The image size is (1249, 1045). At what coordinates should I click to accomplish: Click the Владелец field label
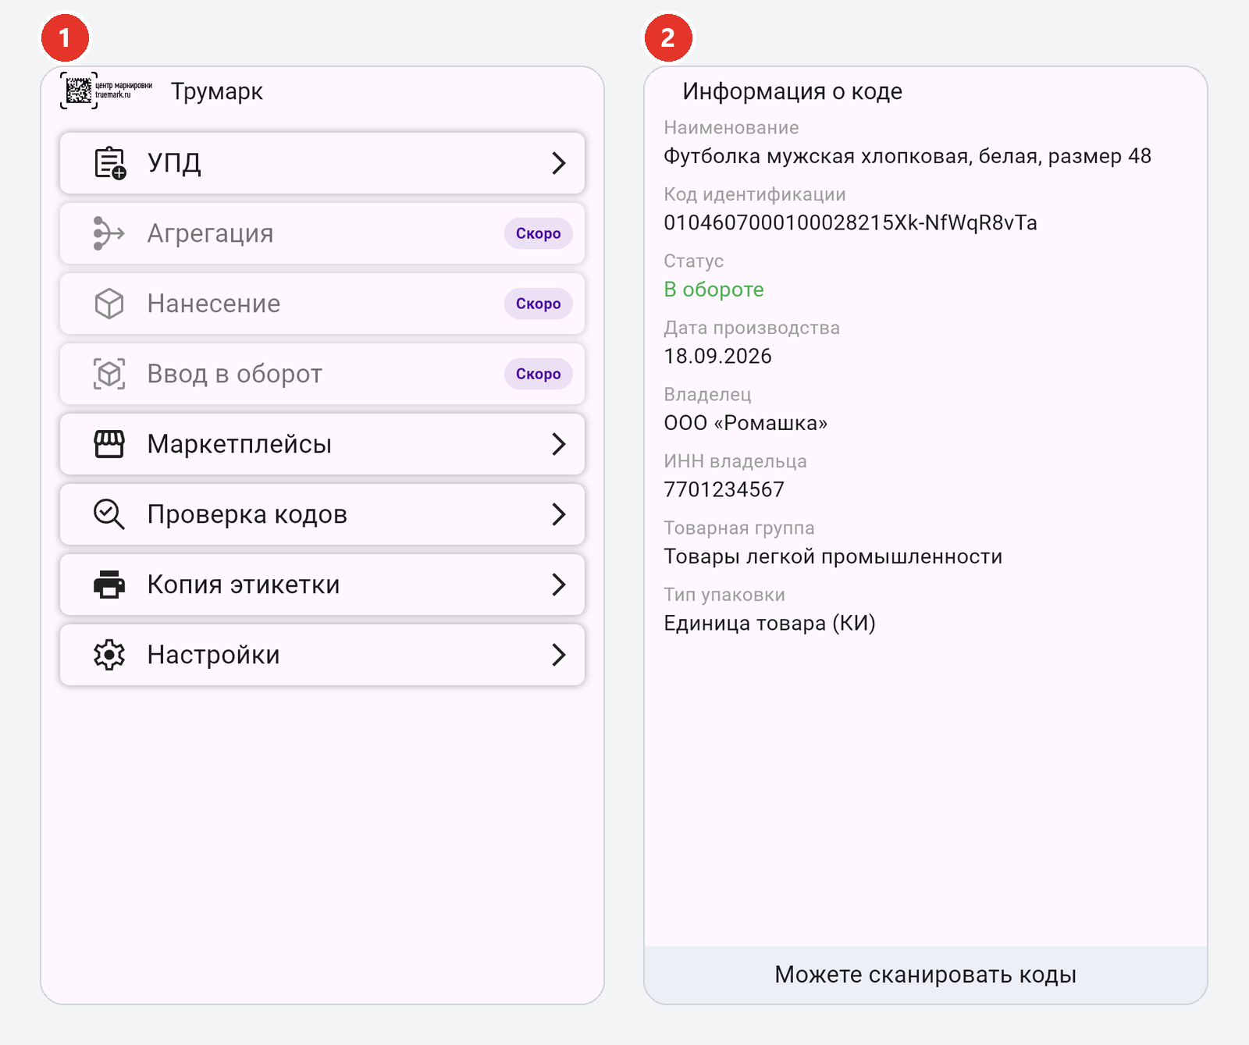point(707,395)
